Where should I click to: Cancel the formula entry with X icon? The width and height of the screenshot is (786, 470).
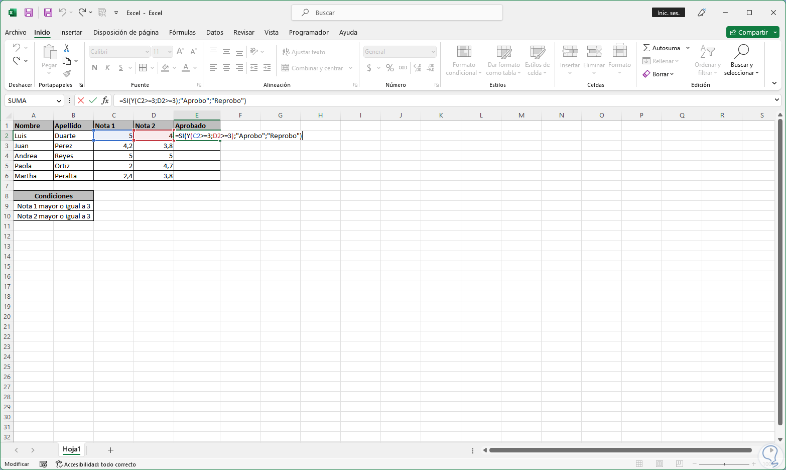pos(81,100)
